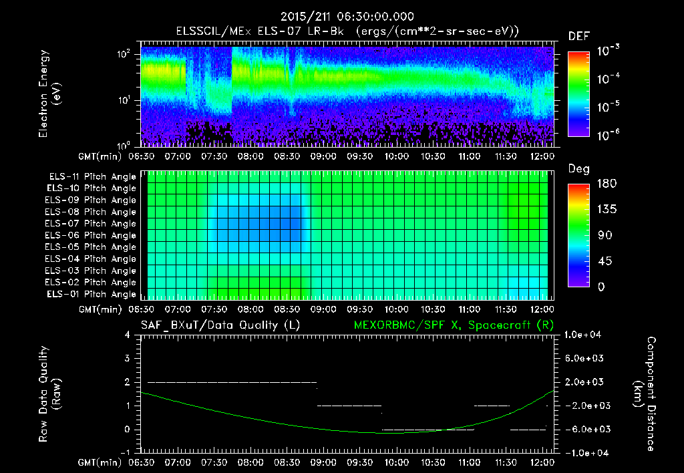
Task: Click the ELS-08 Pitch Angle label
Action: [91, 212]
